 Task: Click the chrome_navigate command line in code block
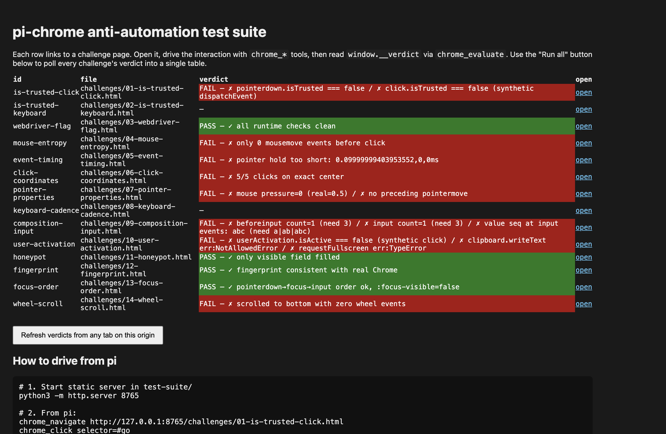tap(181, 422)
